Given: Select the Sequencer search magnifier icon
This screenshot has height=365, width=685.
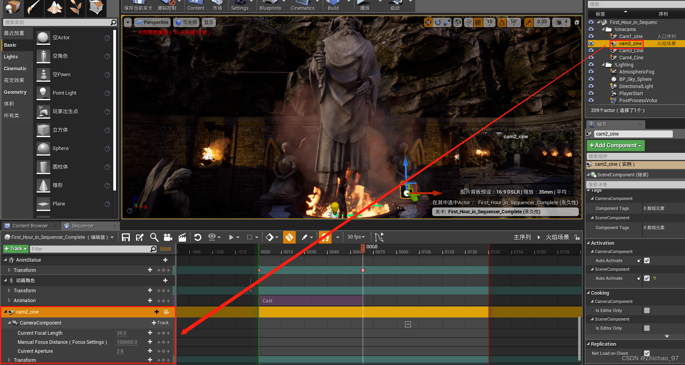Looking at the screenshot, I should coord(154,237).
